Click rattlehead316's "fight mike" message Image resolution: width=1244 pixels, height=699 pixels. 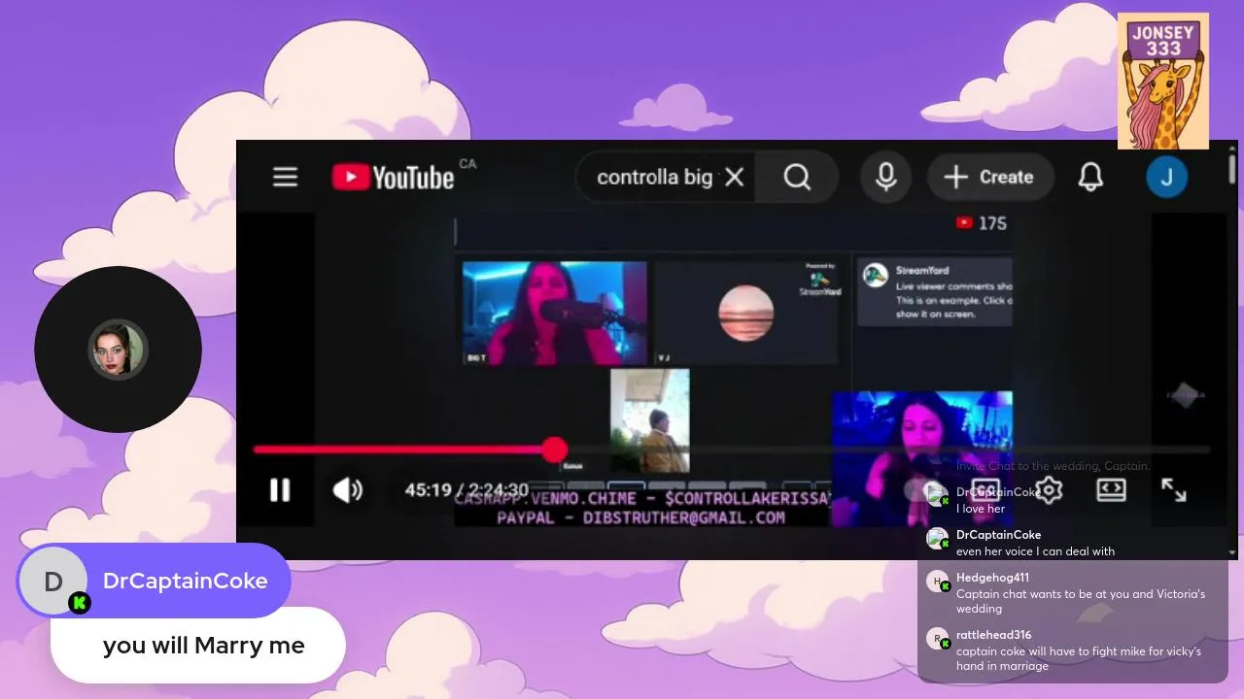[x=1079, y=658]
